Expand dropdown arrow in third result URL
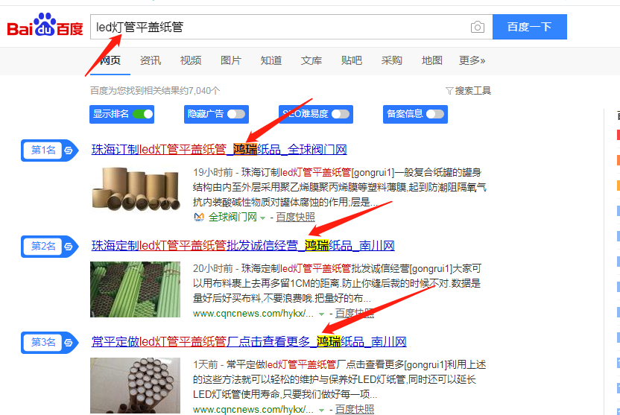The image size is (620, 415). click(x=321, y=411)
